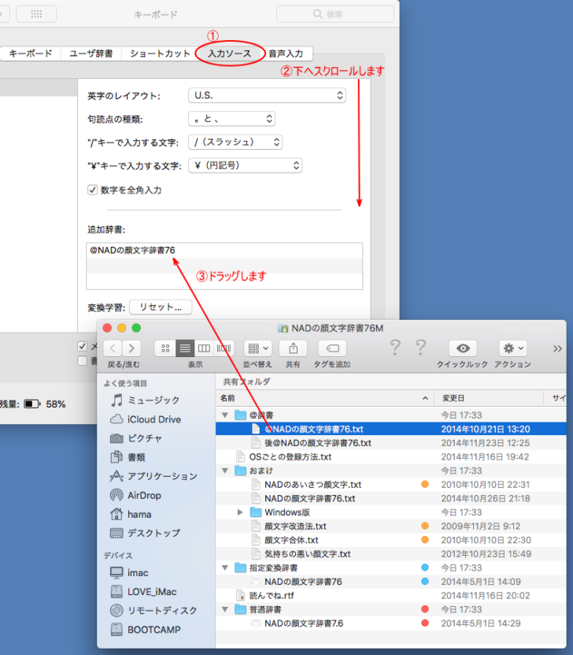Click the add tags toolbar button
The width and height of the screenshot is (573, 655).
pos(332,348)
